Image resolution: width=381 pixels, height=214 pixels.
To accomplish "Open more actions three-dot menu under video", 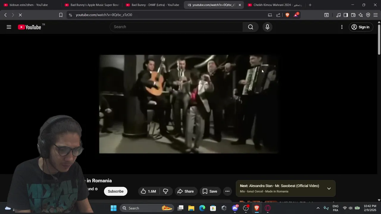I will pyautogui.click(x=227, y=191).
